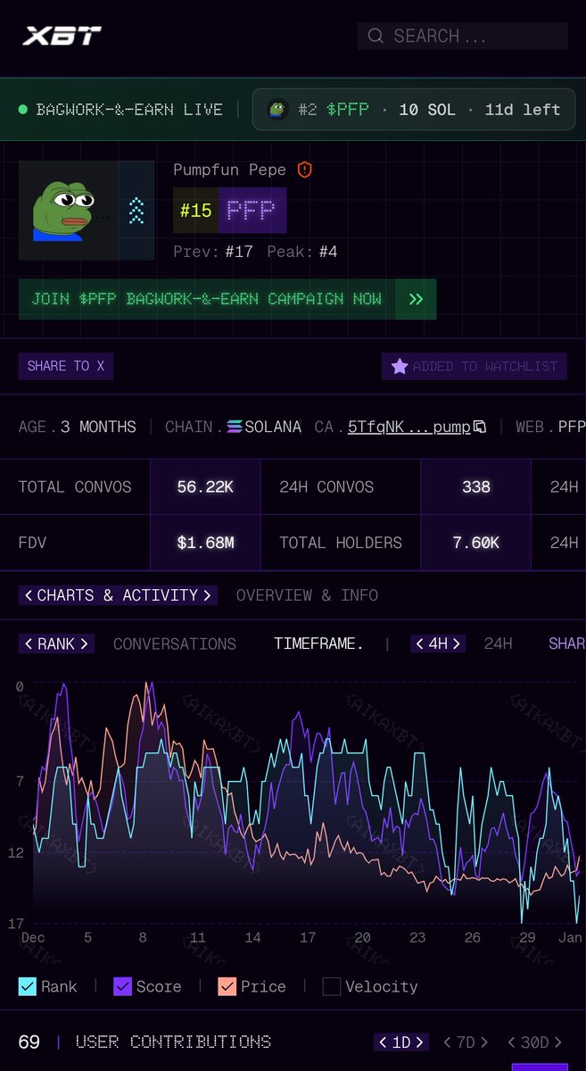Click the green live status dot
Screen dimensions: 586x1071
(23, 110)
